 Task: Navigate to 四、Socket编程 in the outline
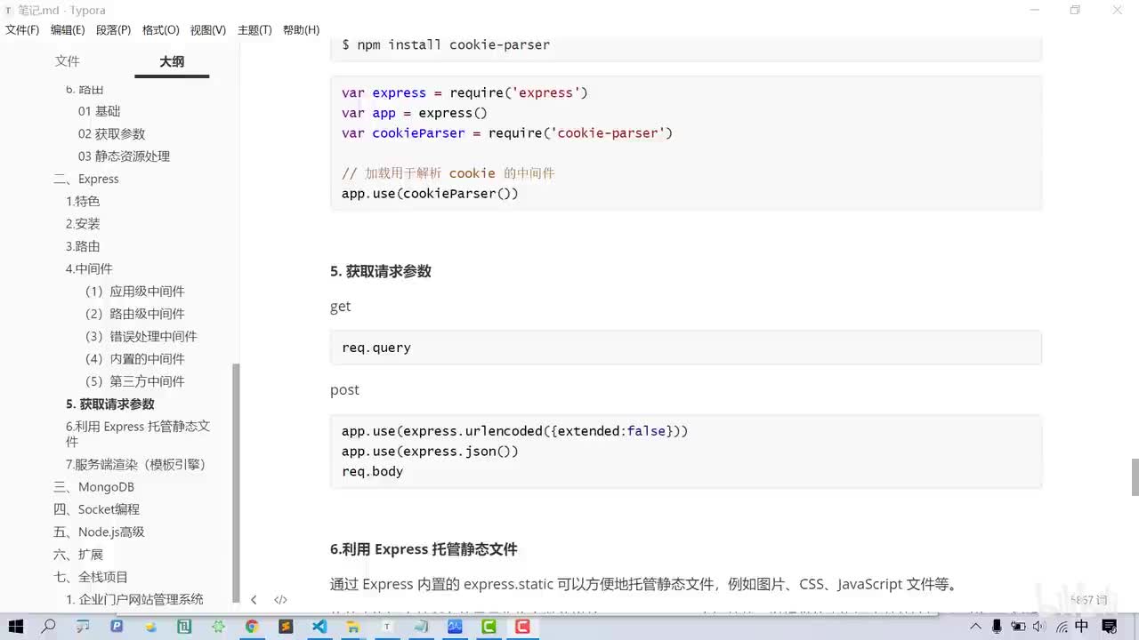[96, 509]
